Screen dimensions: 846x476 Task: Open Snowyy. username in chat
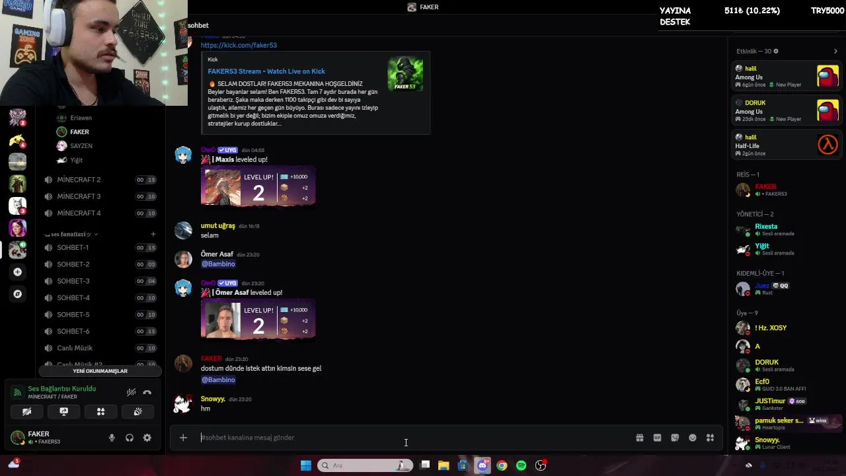click(x=213, y=399)
